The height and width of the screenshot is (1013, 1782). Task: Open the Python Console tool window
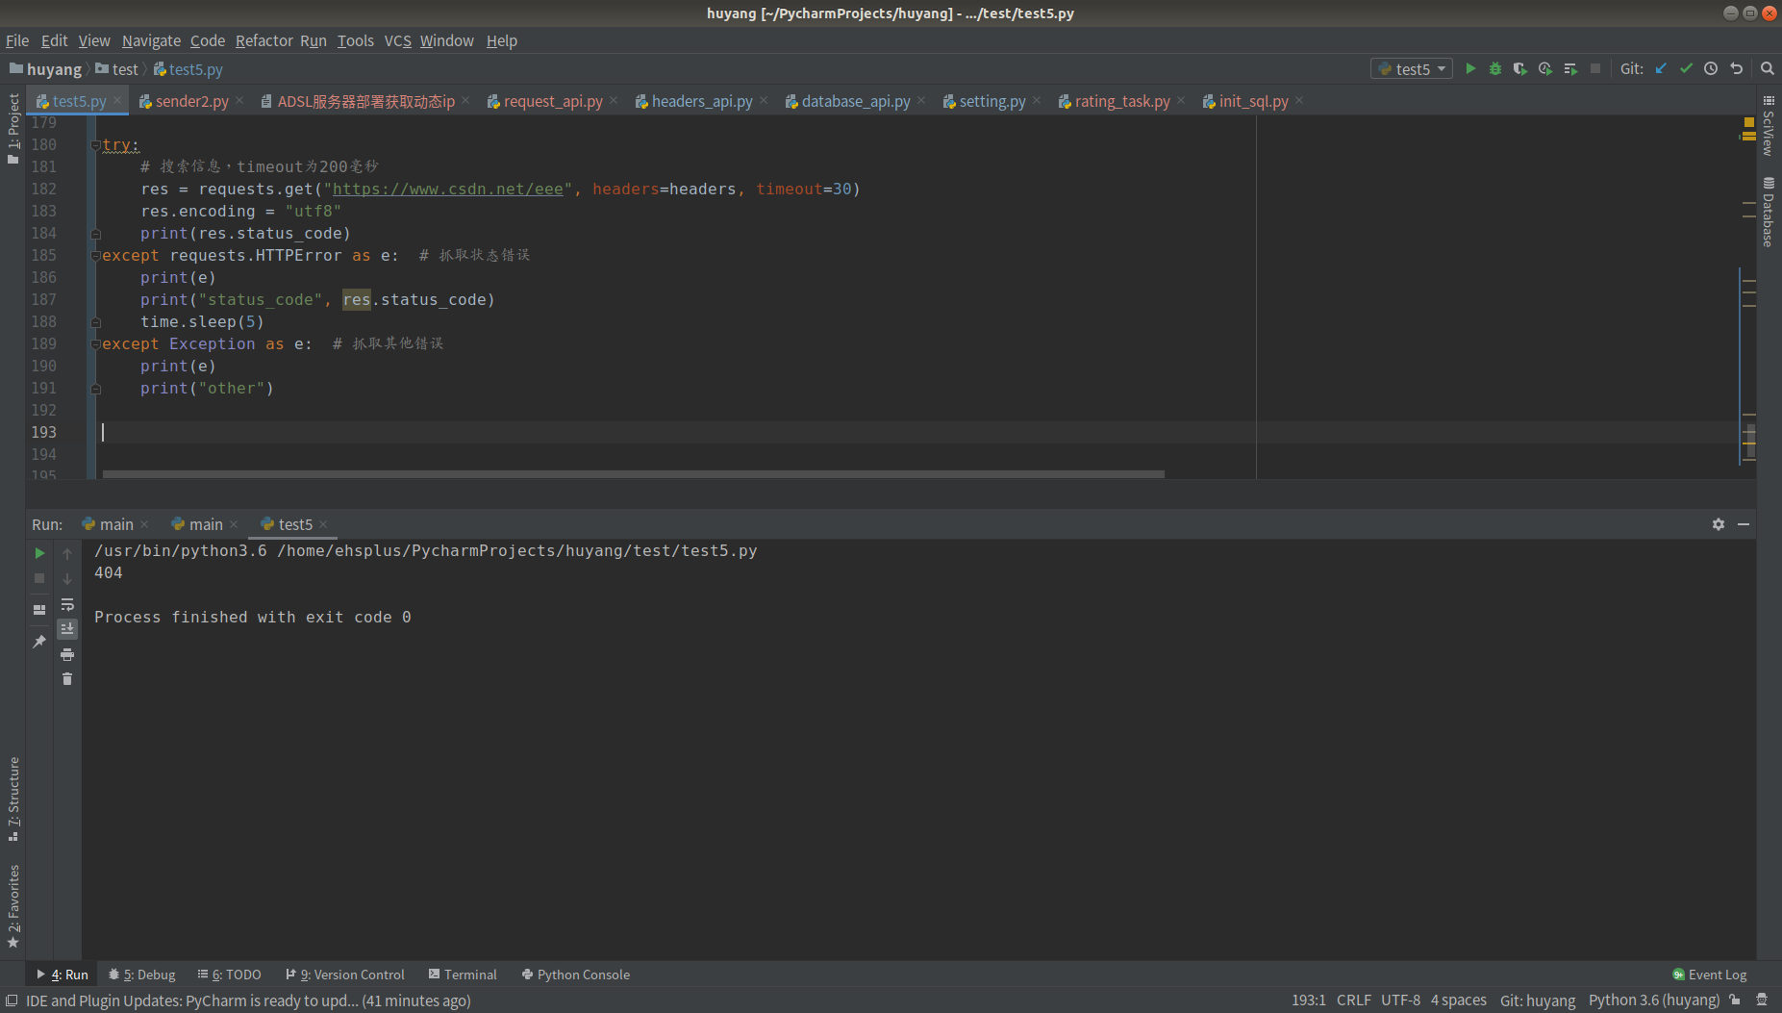tap(575, 974)
